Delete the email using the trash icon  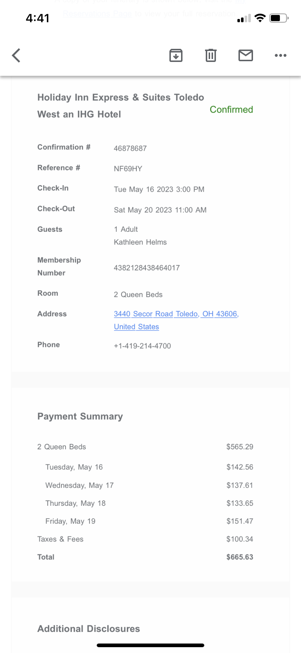[x=211, y=55]
